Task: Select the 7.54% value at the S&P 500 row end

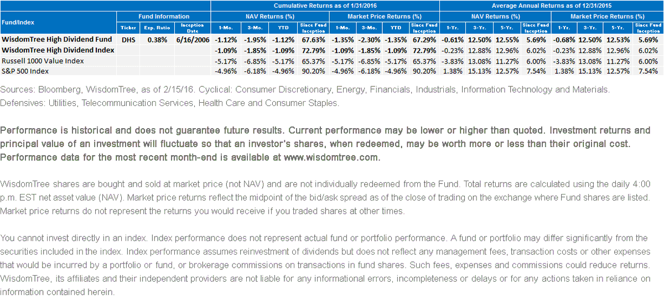Action: click(648, 71)
